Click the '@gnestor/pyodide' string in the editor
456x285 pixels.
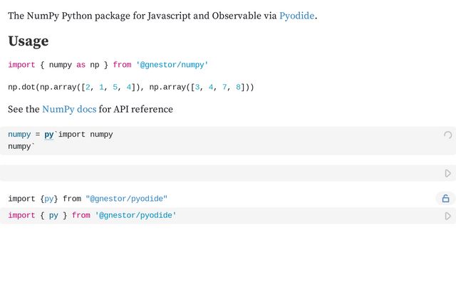(x=135, y=215)
